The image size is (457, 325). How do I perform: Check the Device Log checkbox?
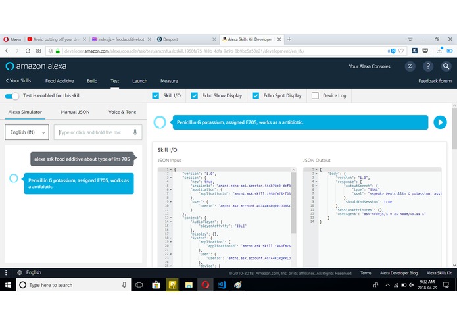(315, 95)
